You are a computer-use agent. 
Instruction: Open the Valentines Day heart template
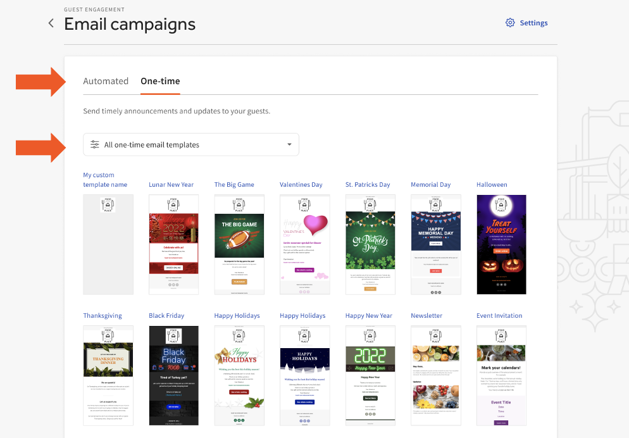pyautogui.click(x=304, y=244)
